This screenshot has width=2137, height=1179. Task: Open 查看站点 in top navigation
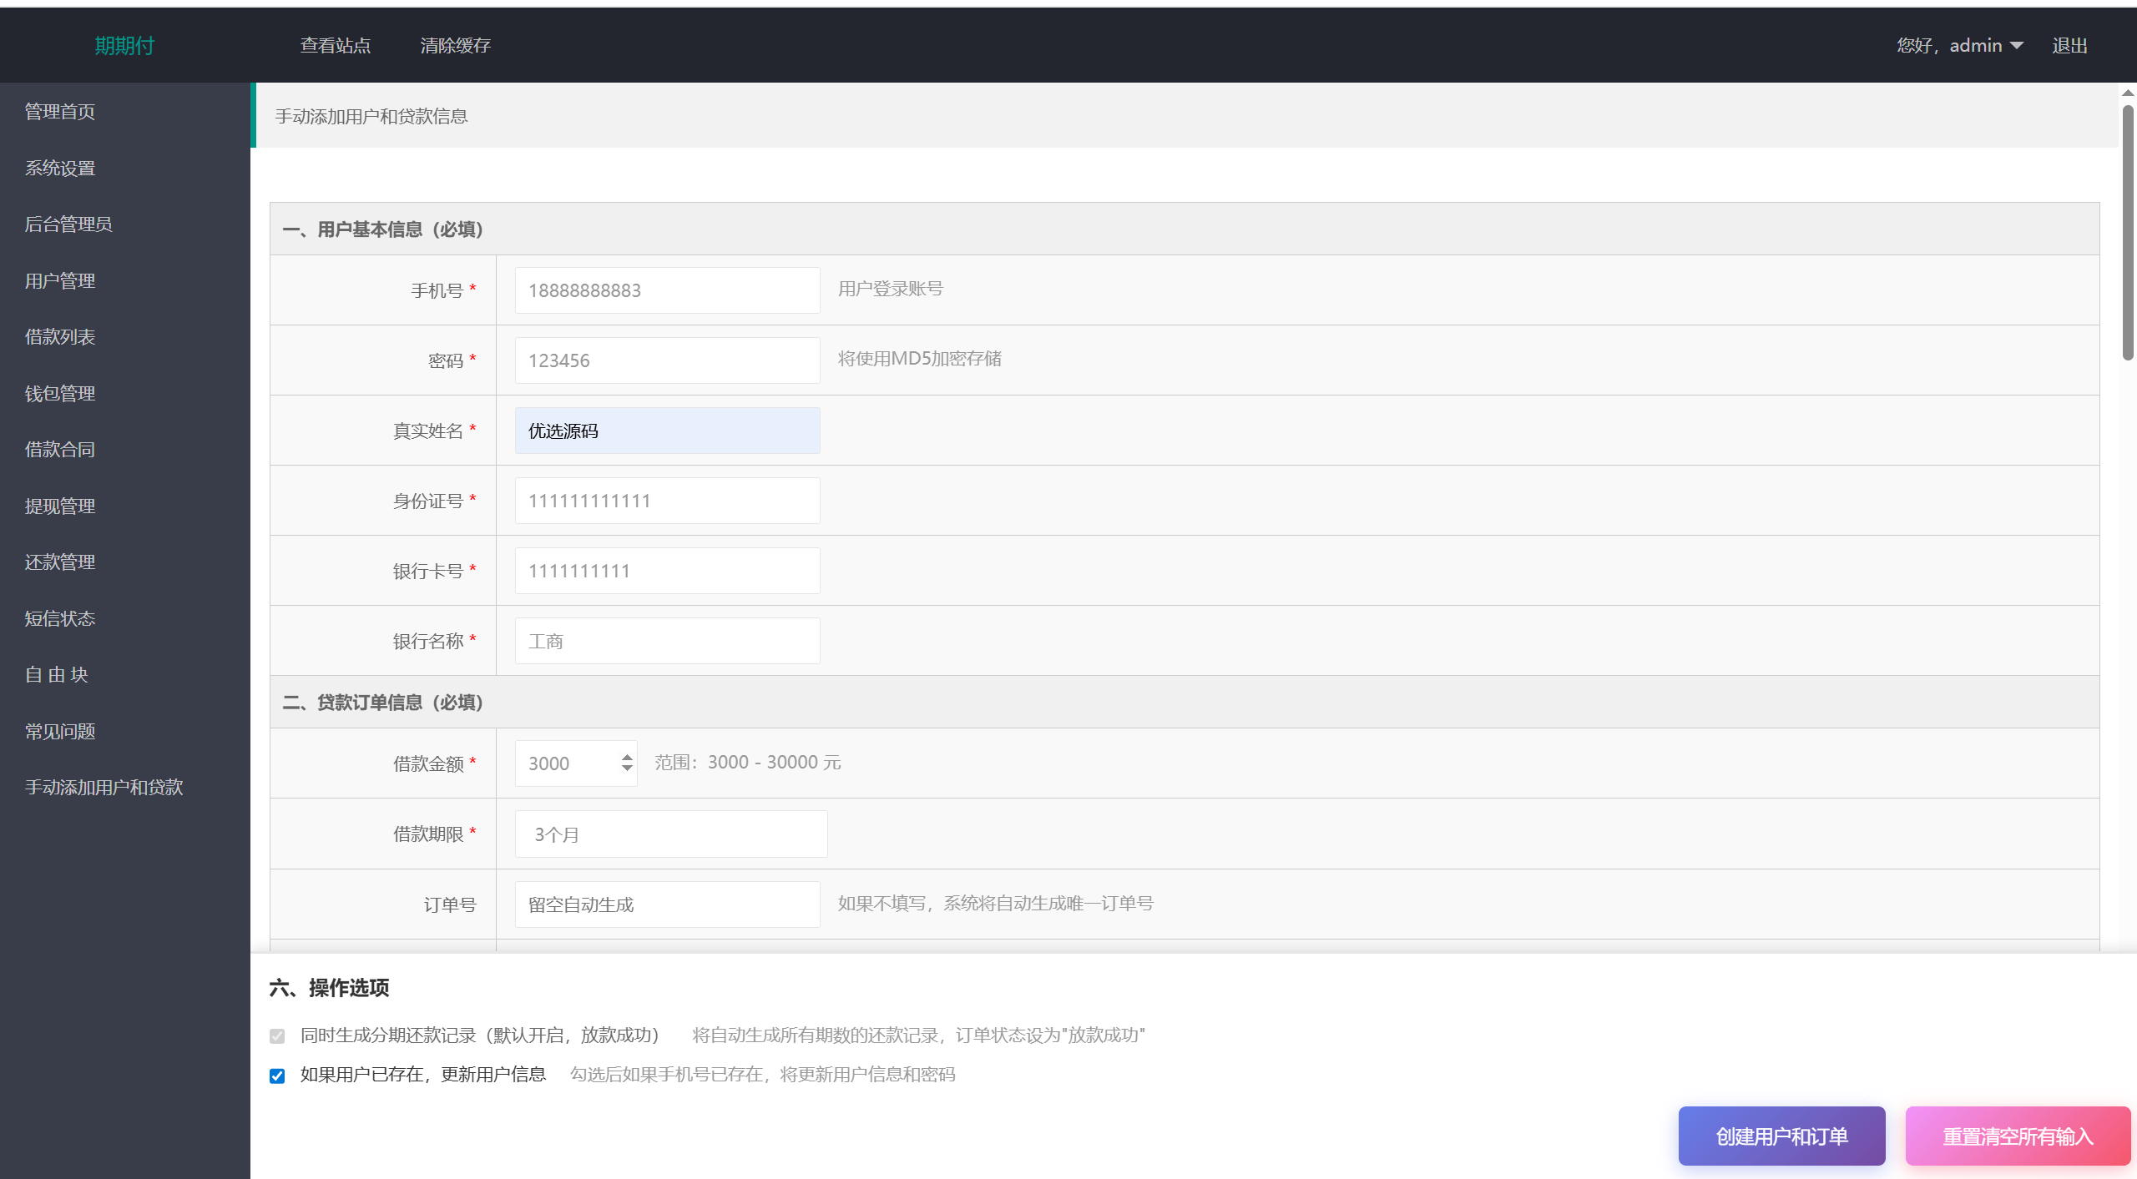click(336, 46)
